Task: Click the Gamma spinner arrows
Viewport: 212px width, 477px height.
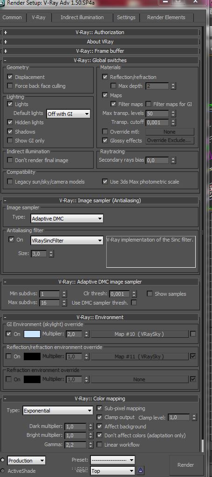Action: pos(91,444)
